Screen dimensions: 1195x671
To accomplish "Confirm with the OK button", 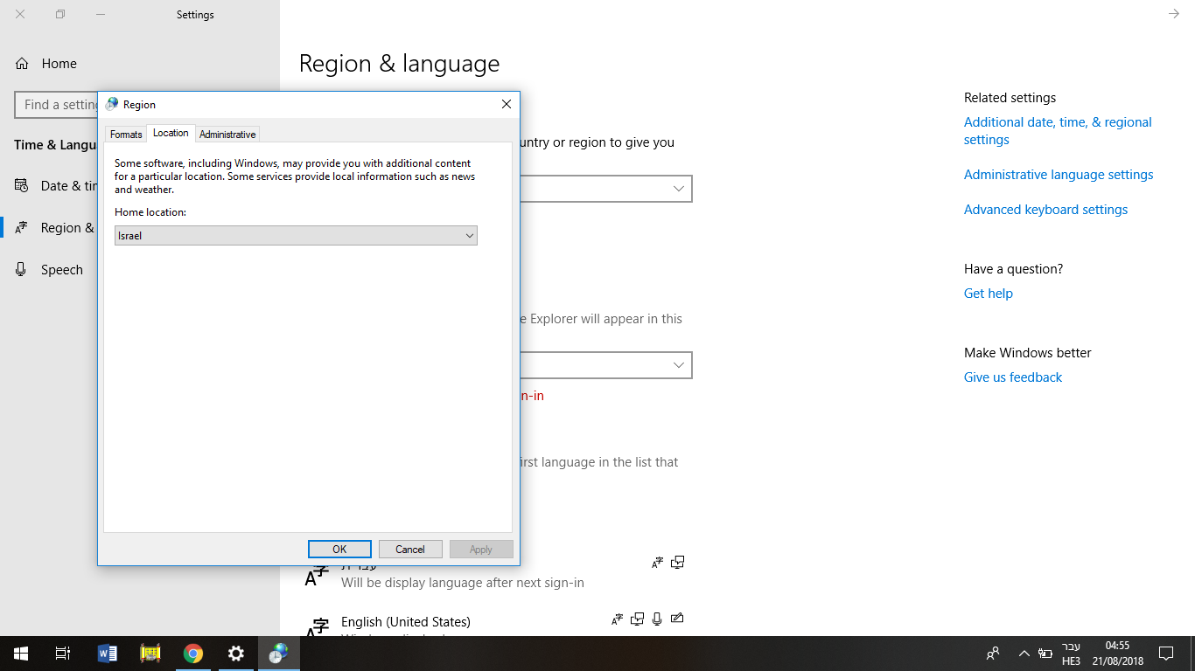I will (x=339, y=550).
